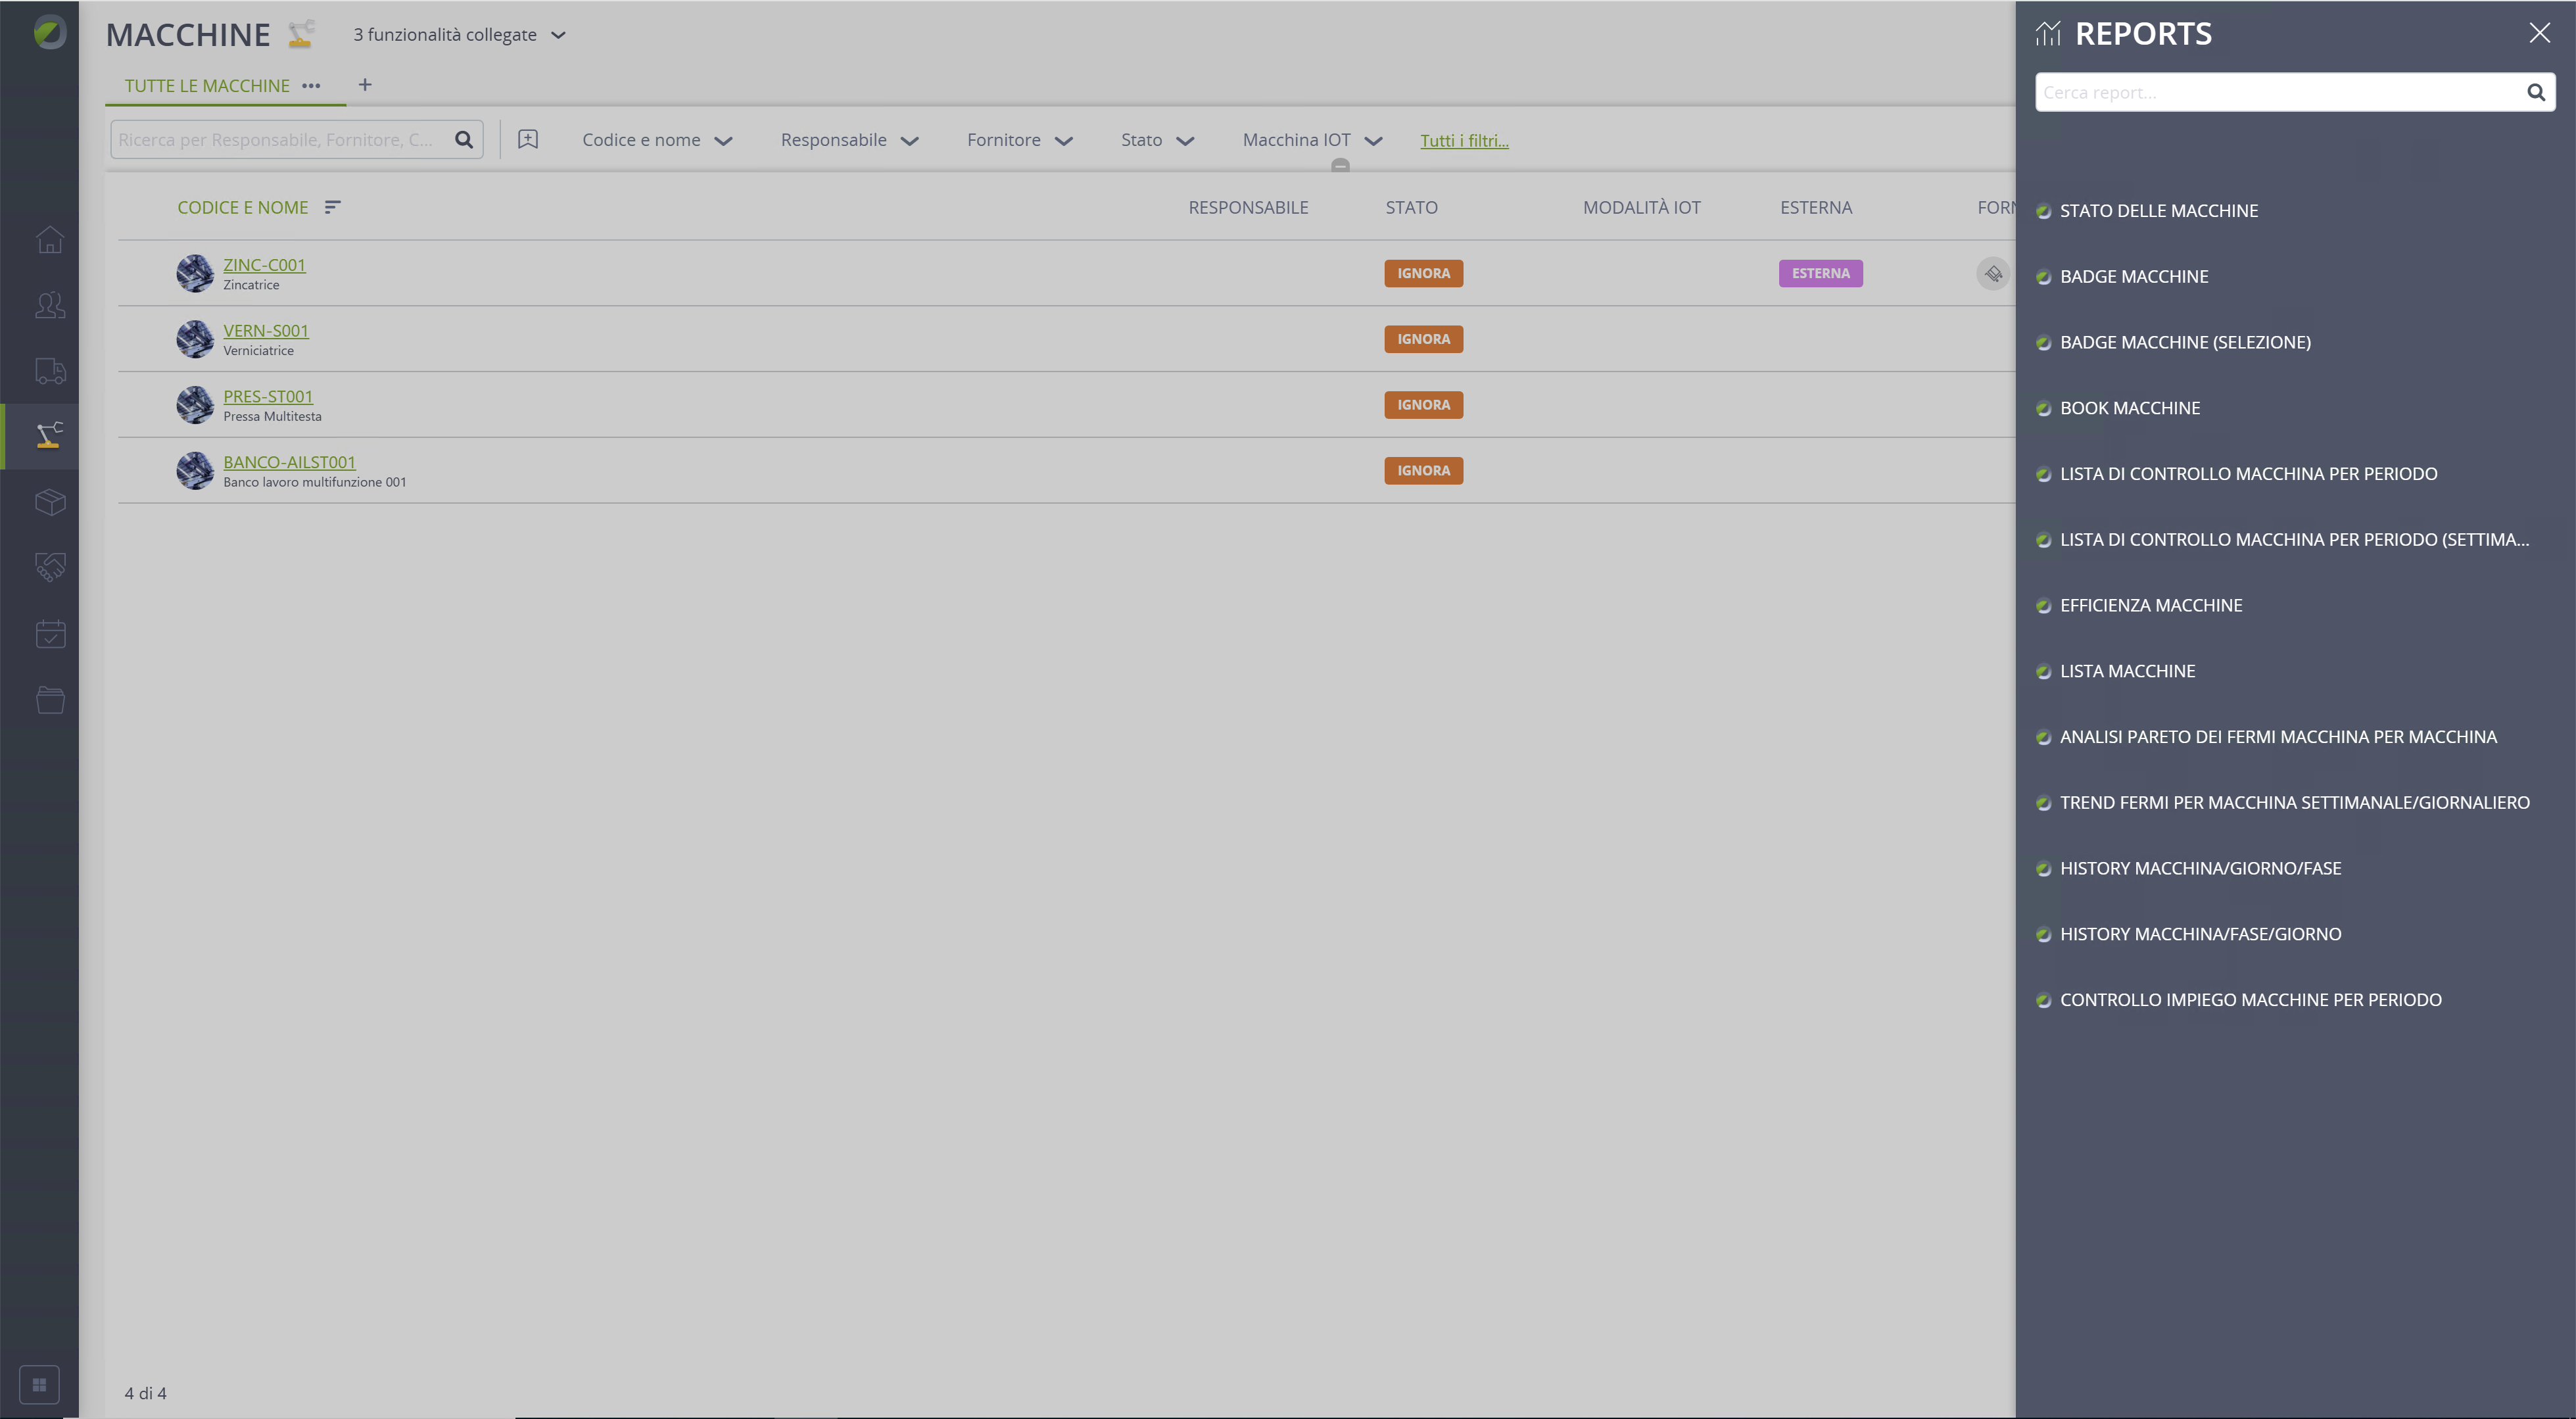Viewport: 2576px width, 1419px height.
Task: Open the handshake sidebar icon
Action: point(50,568)
